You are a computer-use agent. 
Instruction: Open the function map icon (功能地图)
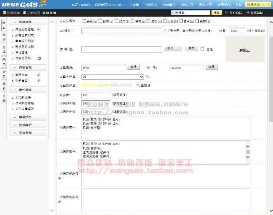24,12
